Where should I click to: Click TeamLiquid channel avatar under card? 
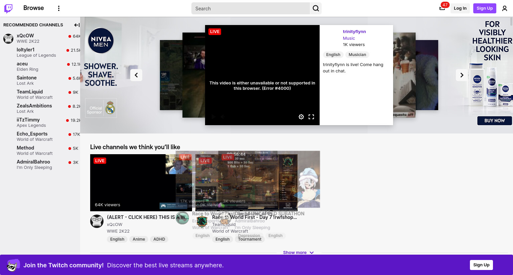click(202, 221)
